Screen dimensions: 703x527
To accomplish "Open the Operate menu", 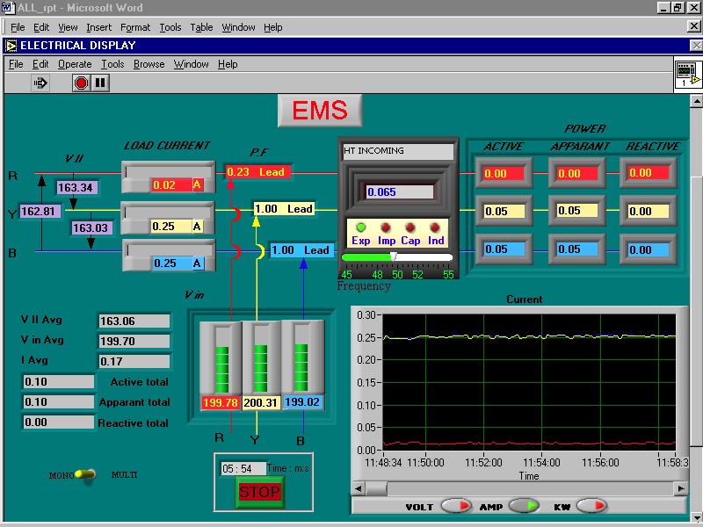I will click(x=75, y=64).
